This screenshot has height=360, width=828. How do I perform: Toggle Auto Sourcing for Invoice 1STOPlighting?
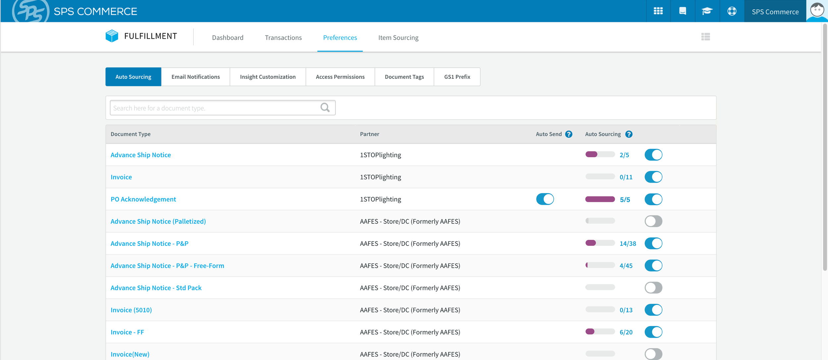653,177
